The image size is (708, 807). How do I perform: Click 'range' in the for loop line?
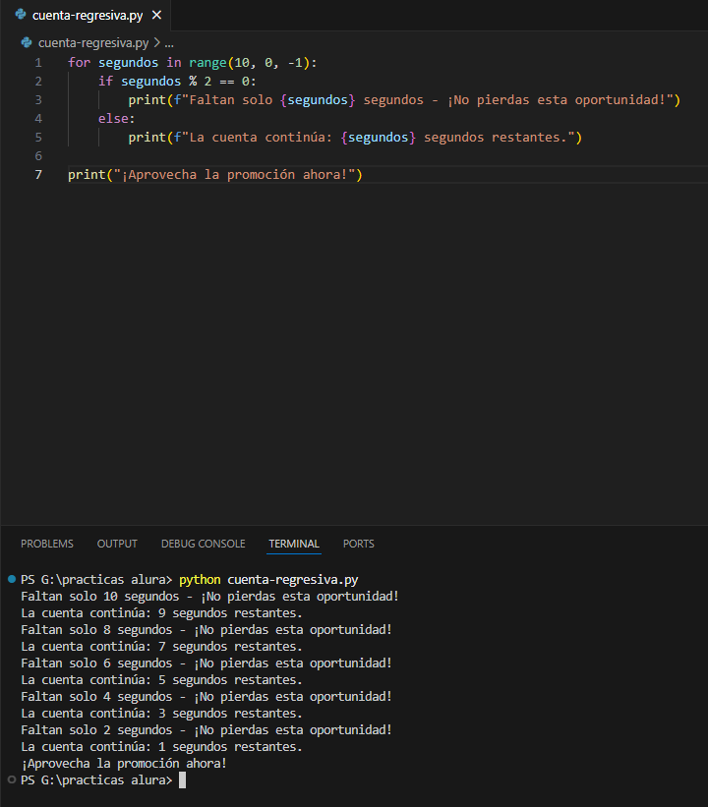click(207, 63)
